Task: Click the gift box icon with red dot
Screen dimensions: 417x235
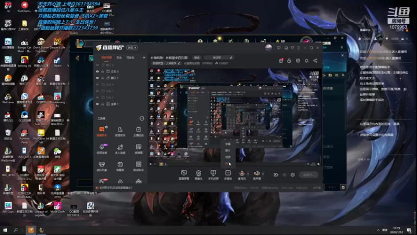Action: coord(281,61)
